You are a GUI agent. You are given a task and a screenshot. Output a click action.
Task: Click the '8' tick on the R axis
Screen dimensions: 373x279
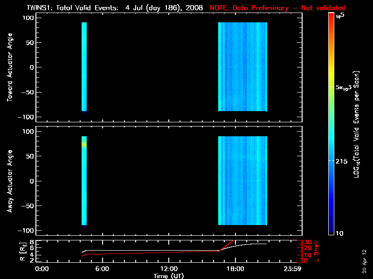pyautogui.click(x=31, y=242)
